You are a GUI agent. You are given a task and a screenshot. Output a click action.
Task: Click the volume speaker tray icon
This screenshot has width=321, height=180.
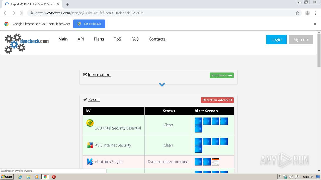coord(291,177)
